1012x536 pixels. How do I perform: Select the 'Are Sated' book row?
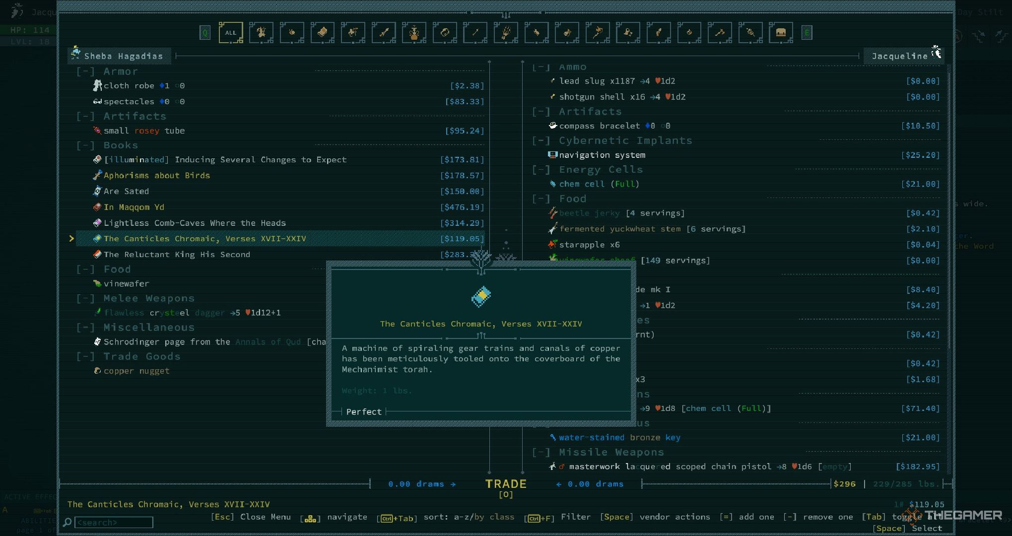click(280, 191)
